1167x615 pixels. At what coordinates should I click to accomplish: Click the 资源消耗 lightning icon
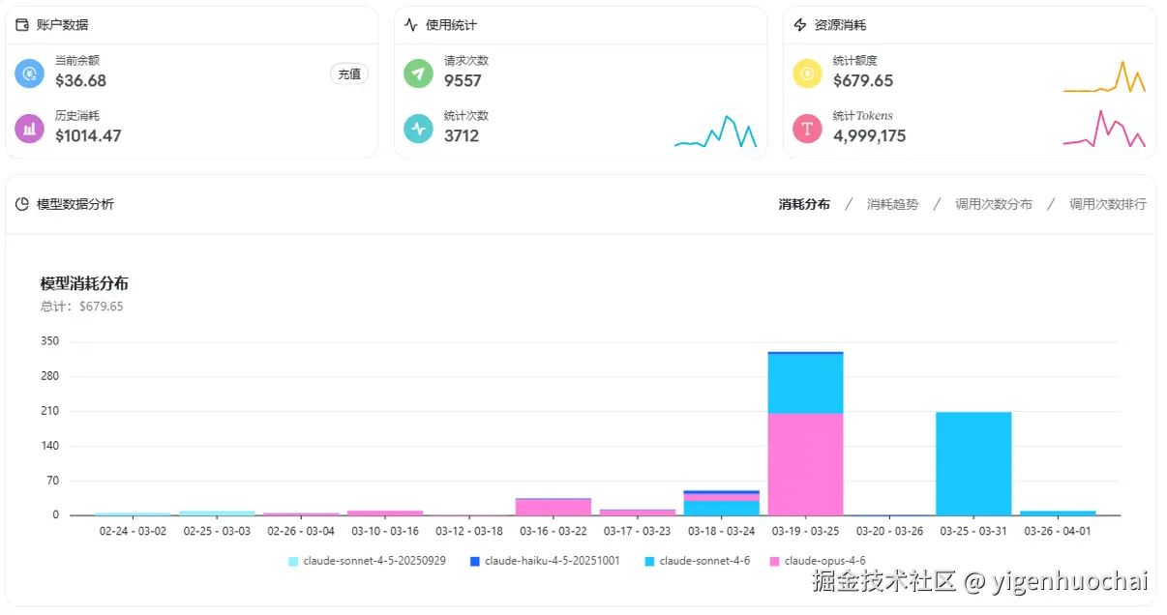point(799,23)
